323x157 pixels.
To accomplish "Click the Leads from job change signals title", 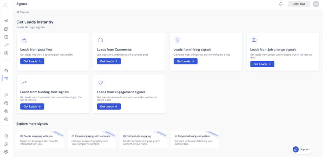I will point(273,50).
